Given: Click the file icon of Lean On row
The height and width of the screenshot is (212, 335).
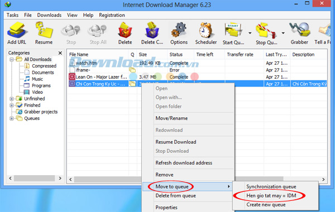Looking at the screenshot, I should pos(72,76).
